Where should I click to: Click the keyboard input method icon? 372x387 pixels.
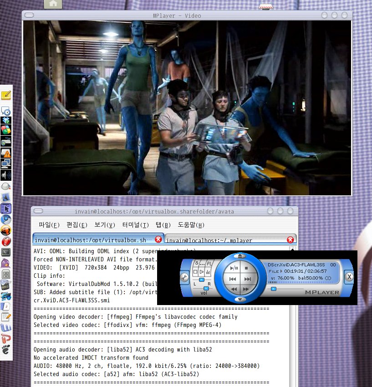[x=6, y=141]
